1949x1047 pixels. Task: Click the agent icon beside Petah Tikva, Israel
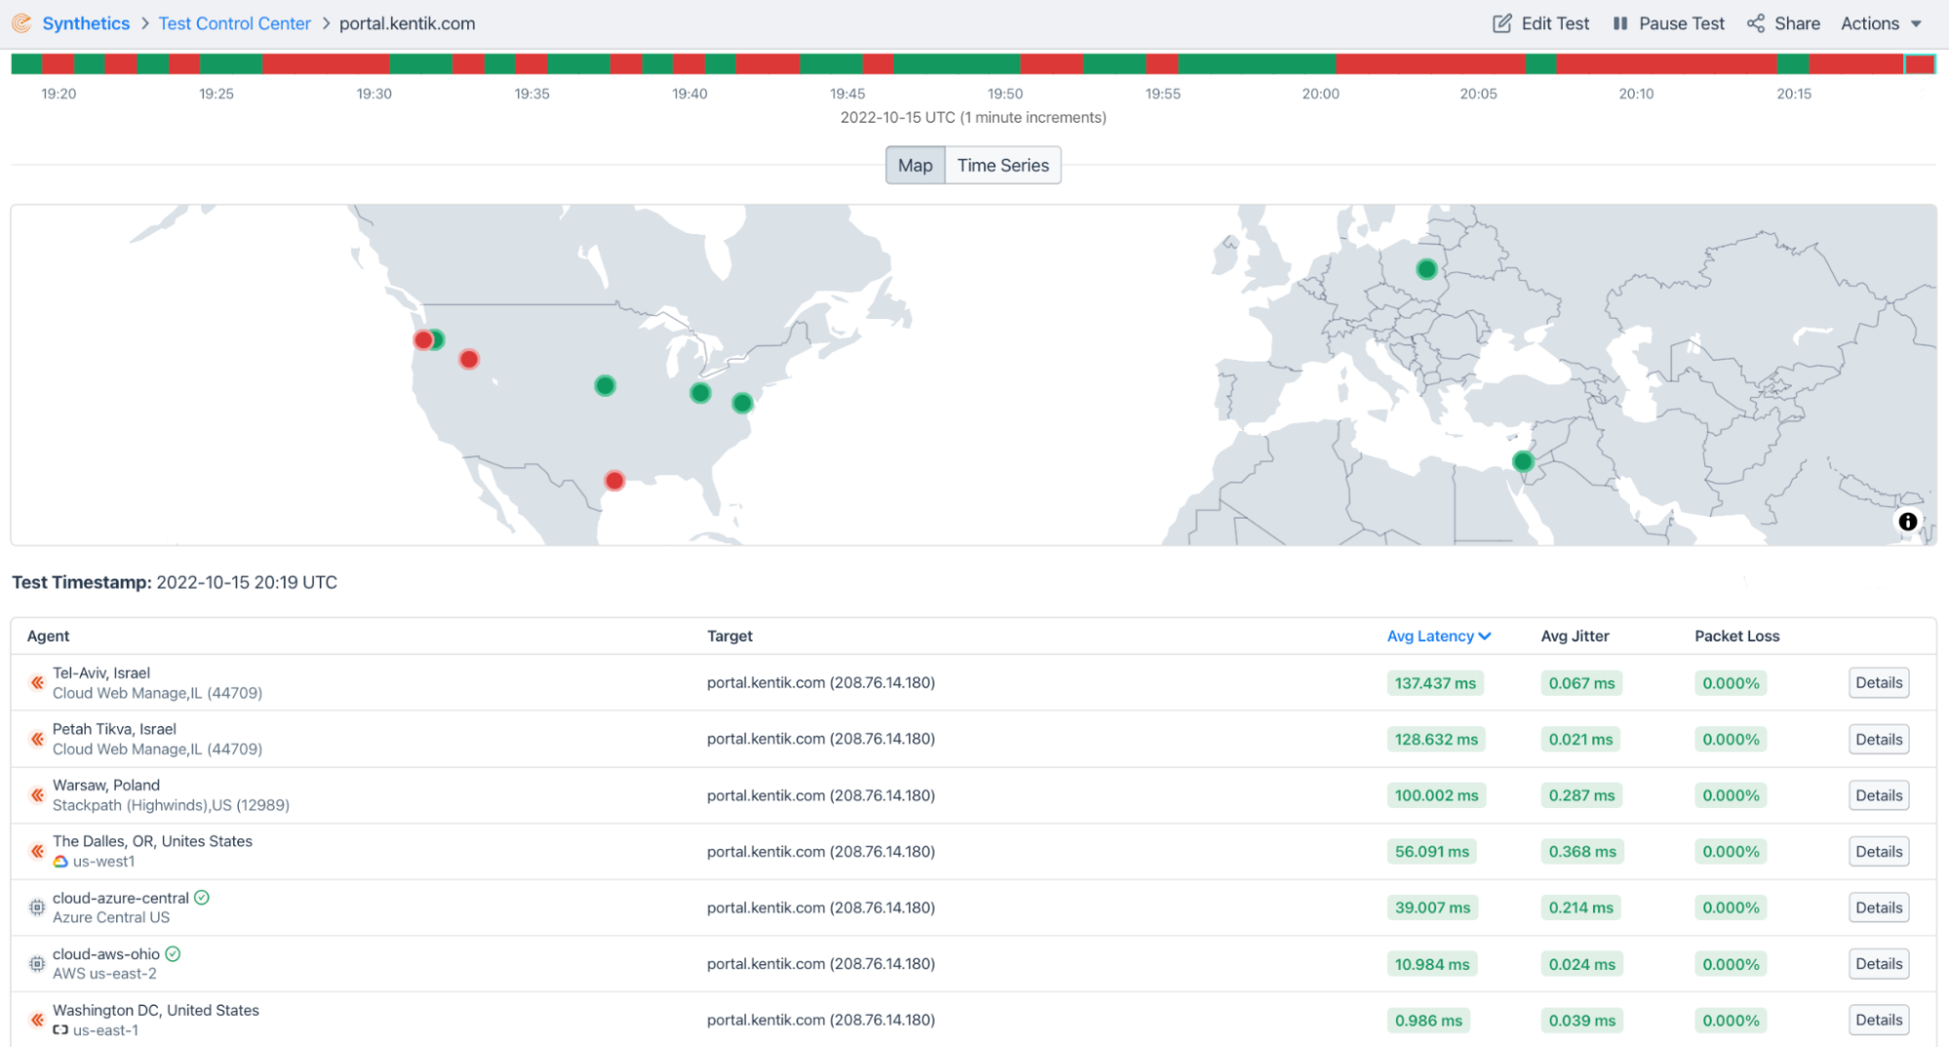(x=37, y=739)
